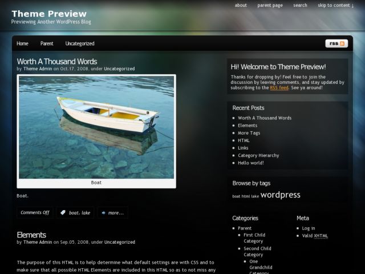Click the Log in link under Meta
The height and width of the screenshot is (274, 365).
coord(309,228)
